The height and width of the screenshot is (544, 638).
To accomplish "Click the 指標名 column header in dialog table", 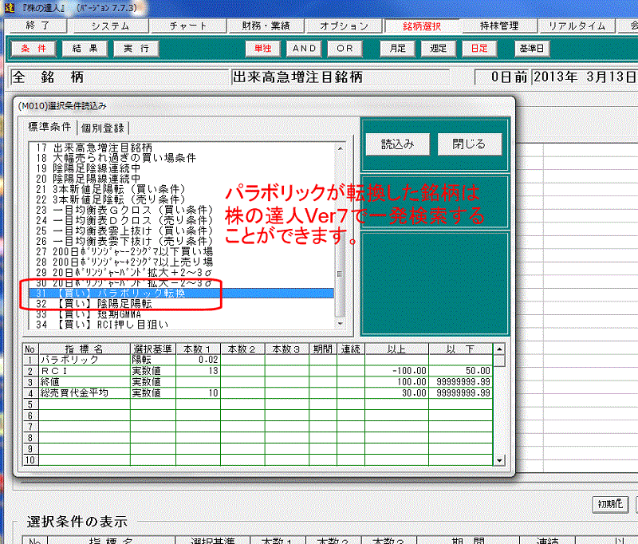I will tap(85, 349).
